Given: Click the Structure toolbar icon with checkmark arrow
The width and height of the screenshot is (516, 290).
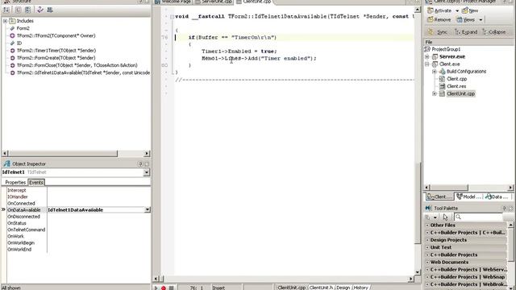Looking at the screenshot, I should click(40, 10).
